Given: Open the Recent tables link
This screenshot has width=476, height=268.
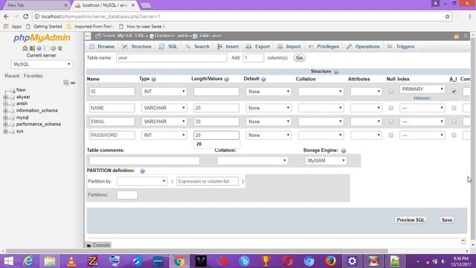Looking at the screenshot, I should (12, 76).
